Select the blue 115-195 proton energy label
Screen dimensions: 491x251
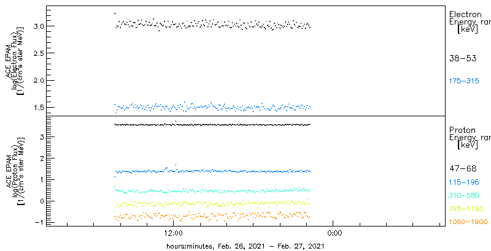click(464, 182)
